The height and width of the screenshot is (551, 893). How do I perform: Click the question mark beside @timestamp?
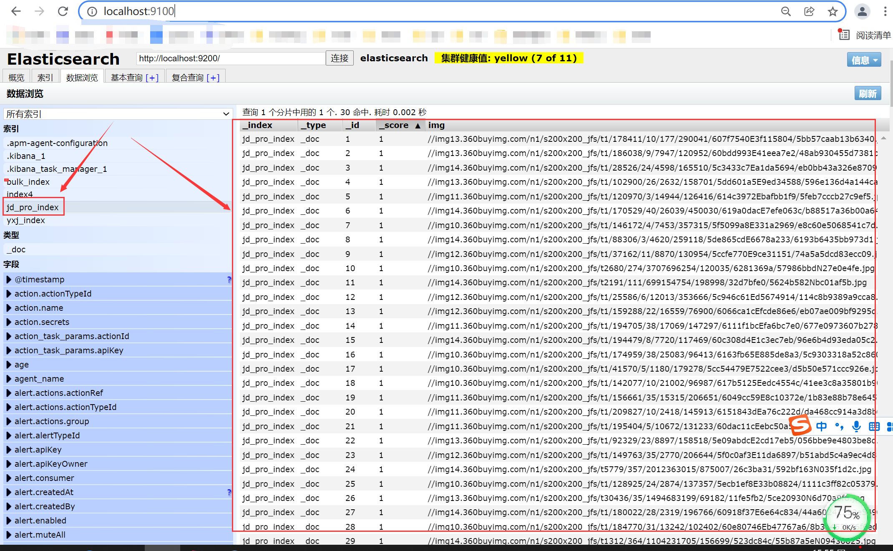(x=229, y=279)
